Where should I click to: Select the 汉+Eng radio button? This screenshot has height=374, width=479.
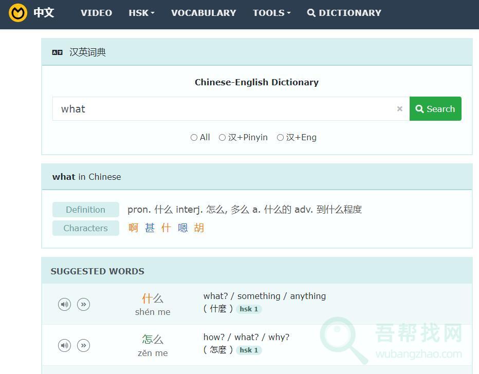(280, 137)
